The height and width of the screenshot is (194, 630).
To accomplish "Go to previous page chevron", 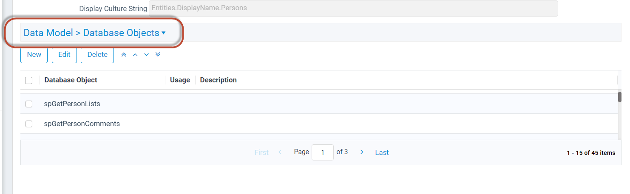I will pyautogui.click(x=280, y=152).
